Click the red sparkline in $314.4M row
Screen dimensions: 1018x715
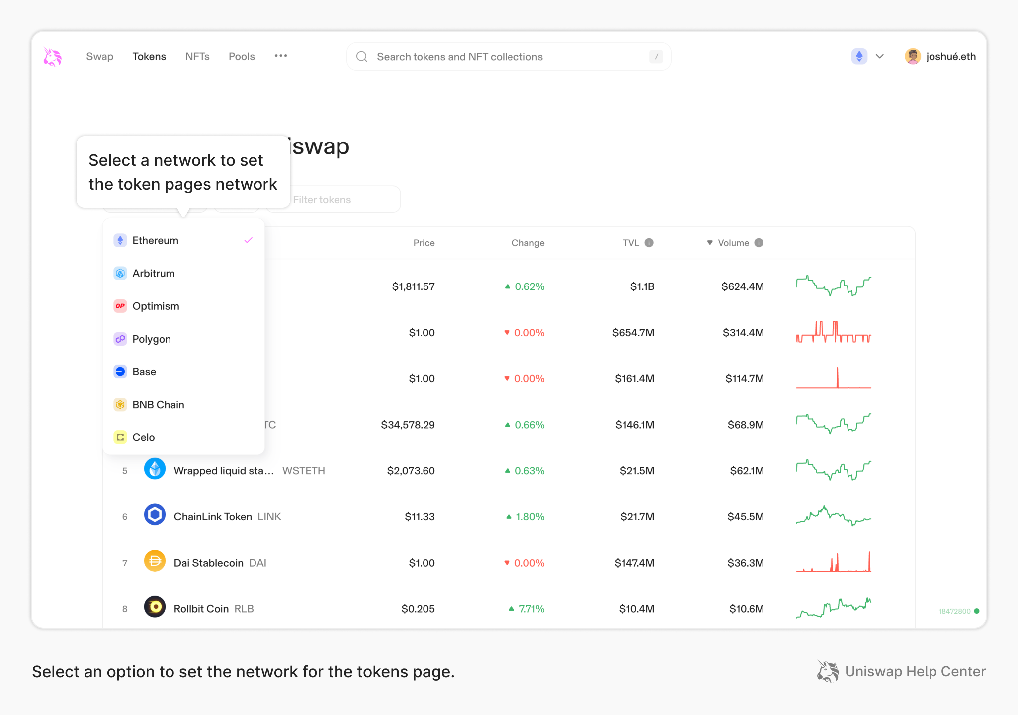click(x=834, y=332)
